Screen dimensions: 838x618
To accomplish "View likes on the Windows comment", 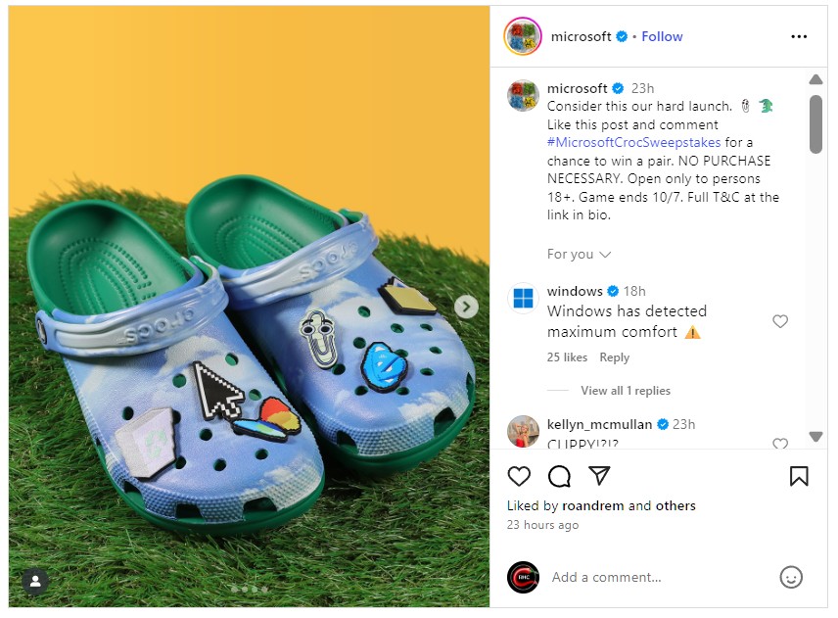I will [567, 357].
